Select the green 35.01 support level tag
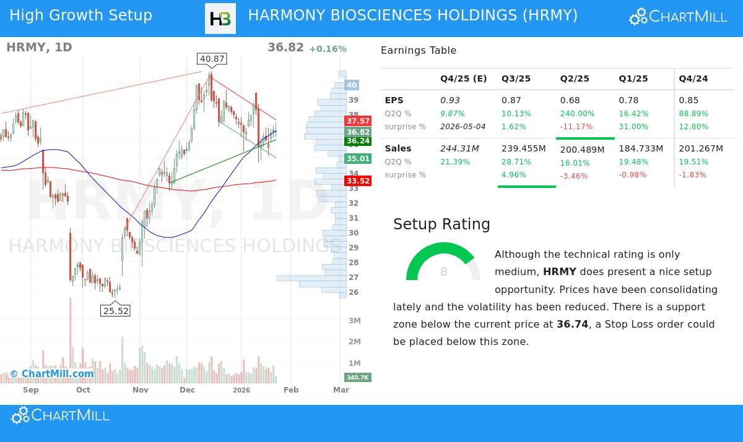743x442 pixels. click(x=357, y=159)
